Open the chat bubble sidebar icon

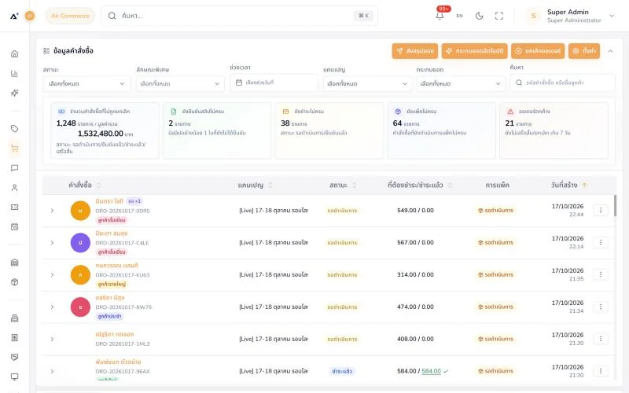[x=15, y=168]
